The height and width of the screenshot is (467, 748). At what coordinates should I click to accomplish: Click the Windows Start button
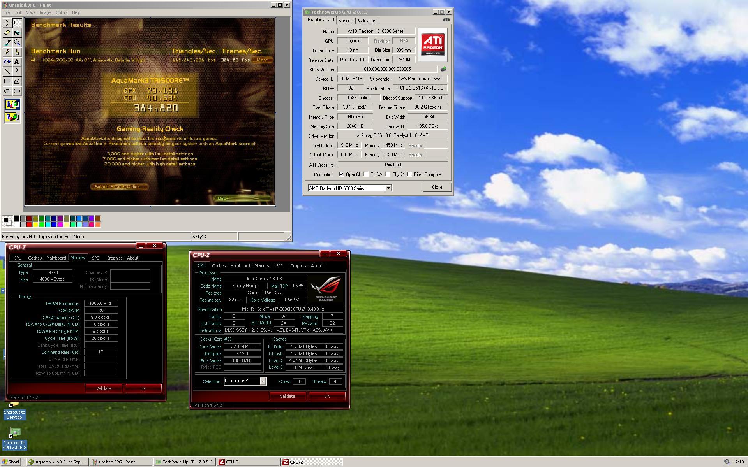pyautogui.click(x=11, y=462)
